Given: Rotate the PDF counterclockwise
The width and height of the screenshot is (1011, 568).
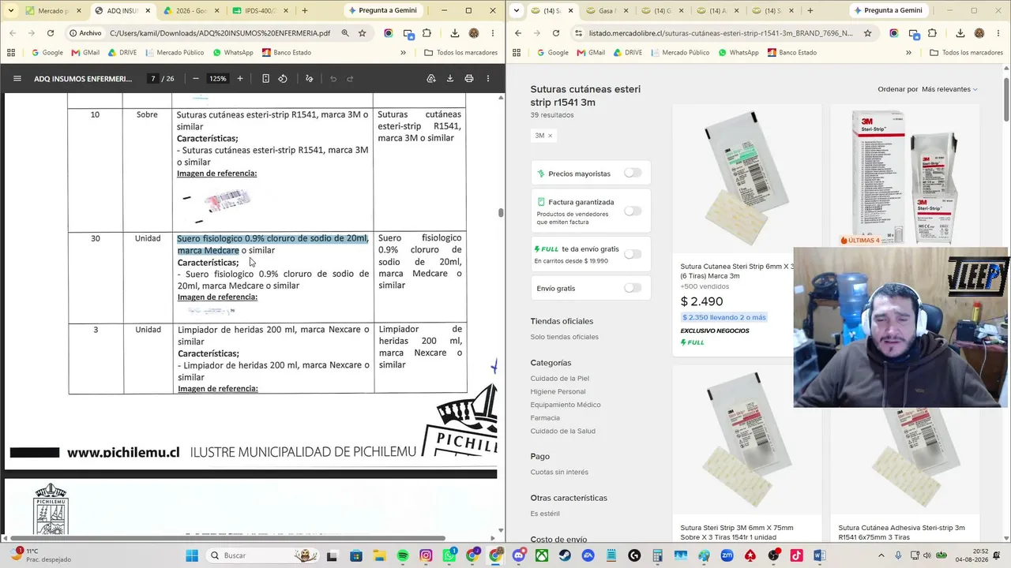Looking at the screenshot, I should click(283, 79).
